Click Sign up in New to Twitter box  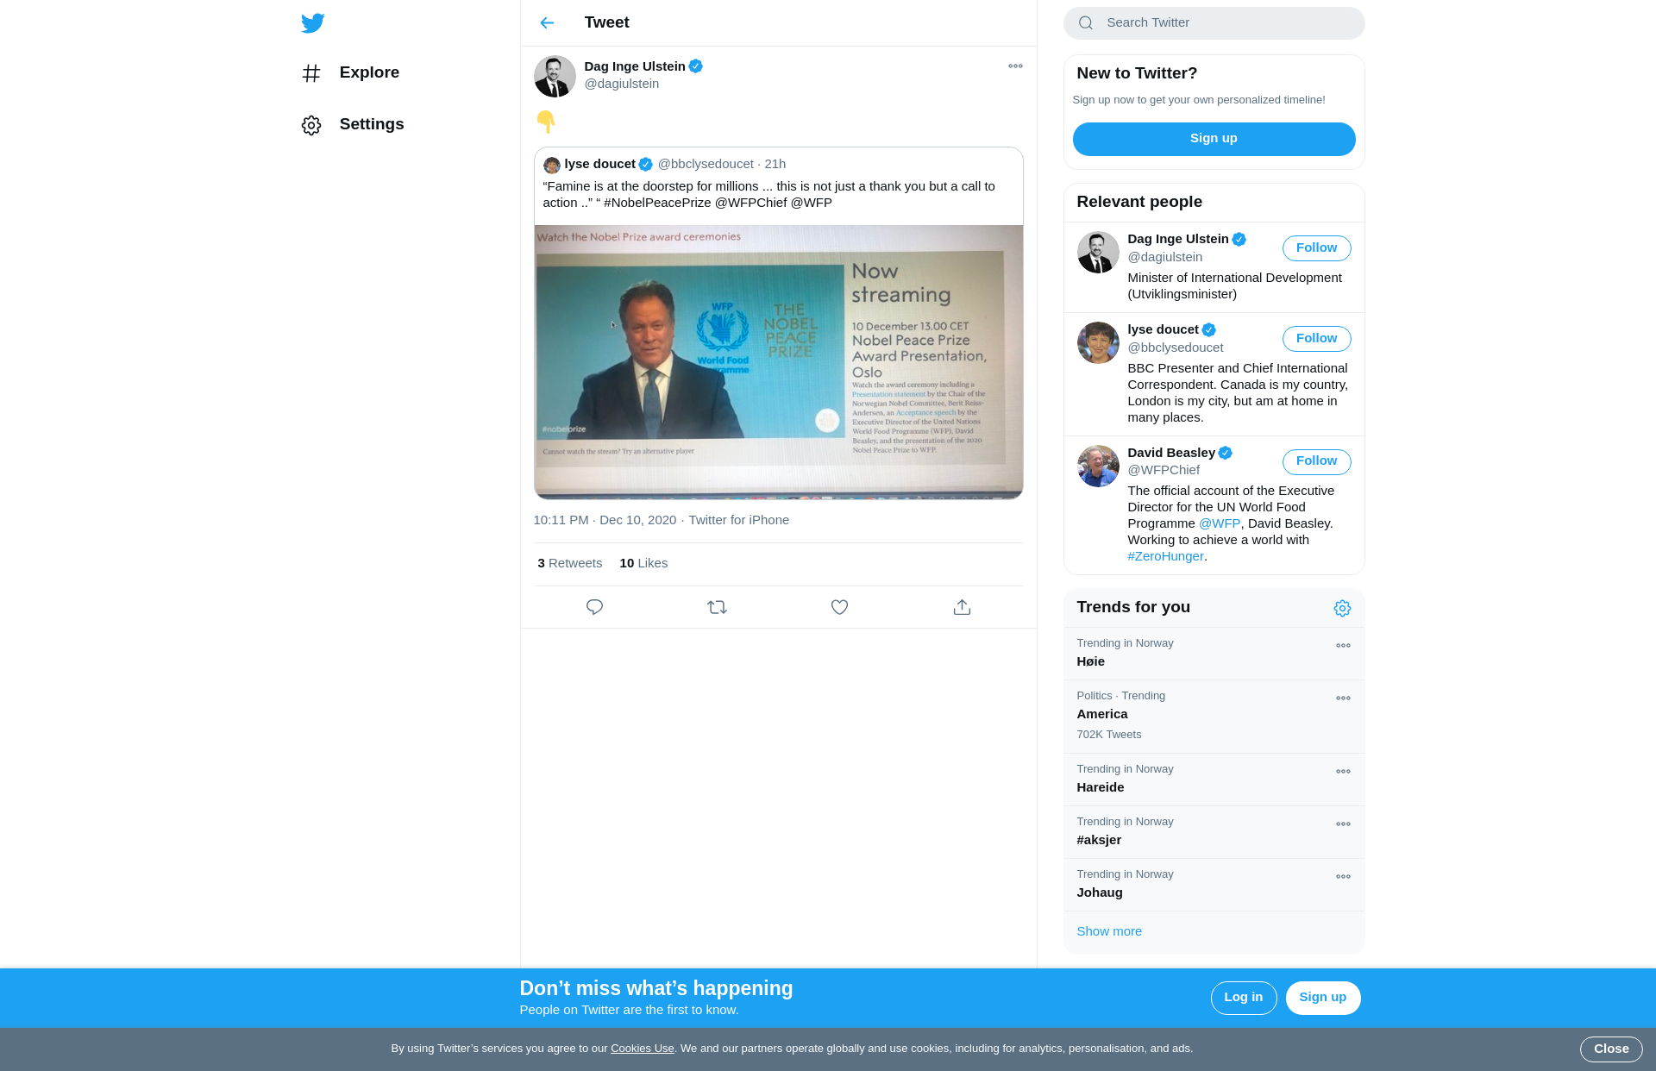1214,139
